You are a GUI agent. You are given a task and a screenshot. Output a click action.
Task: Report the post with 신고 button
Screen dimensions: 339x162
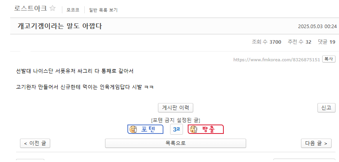click(x=326, y=108)
